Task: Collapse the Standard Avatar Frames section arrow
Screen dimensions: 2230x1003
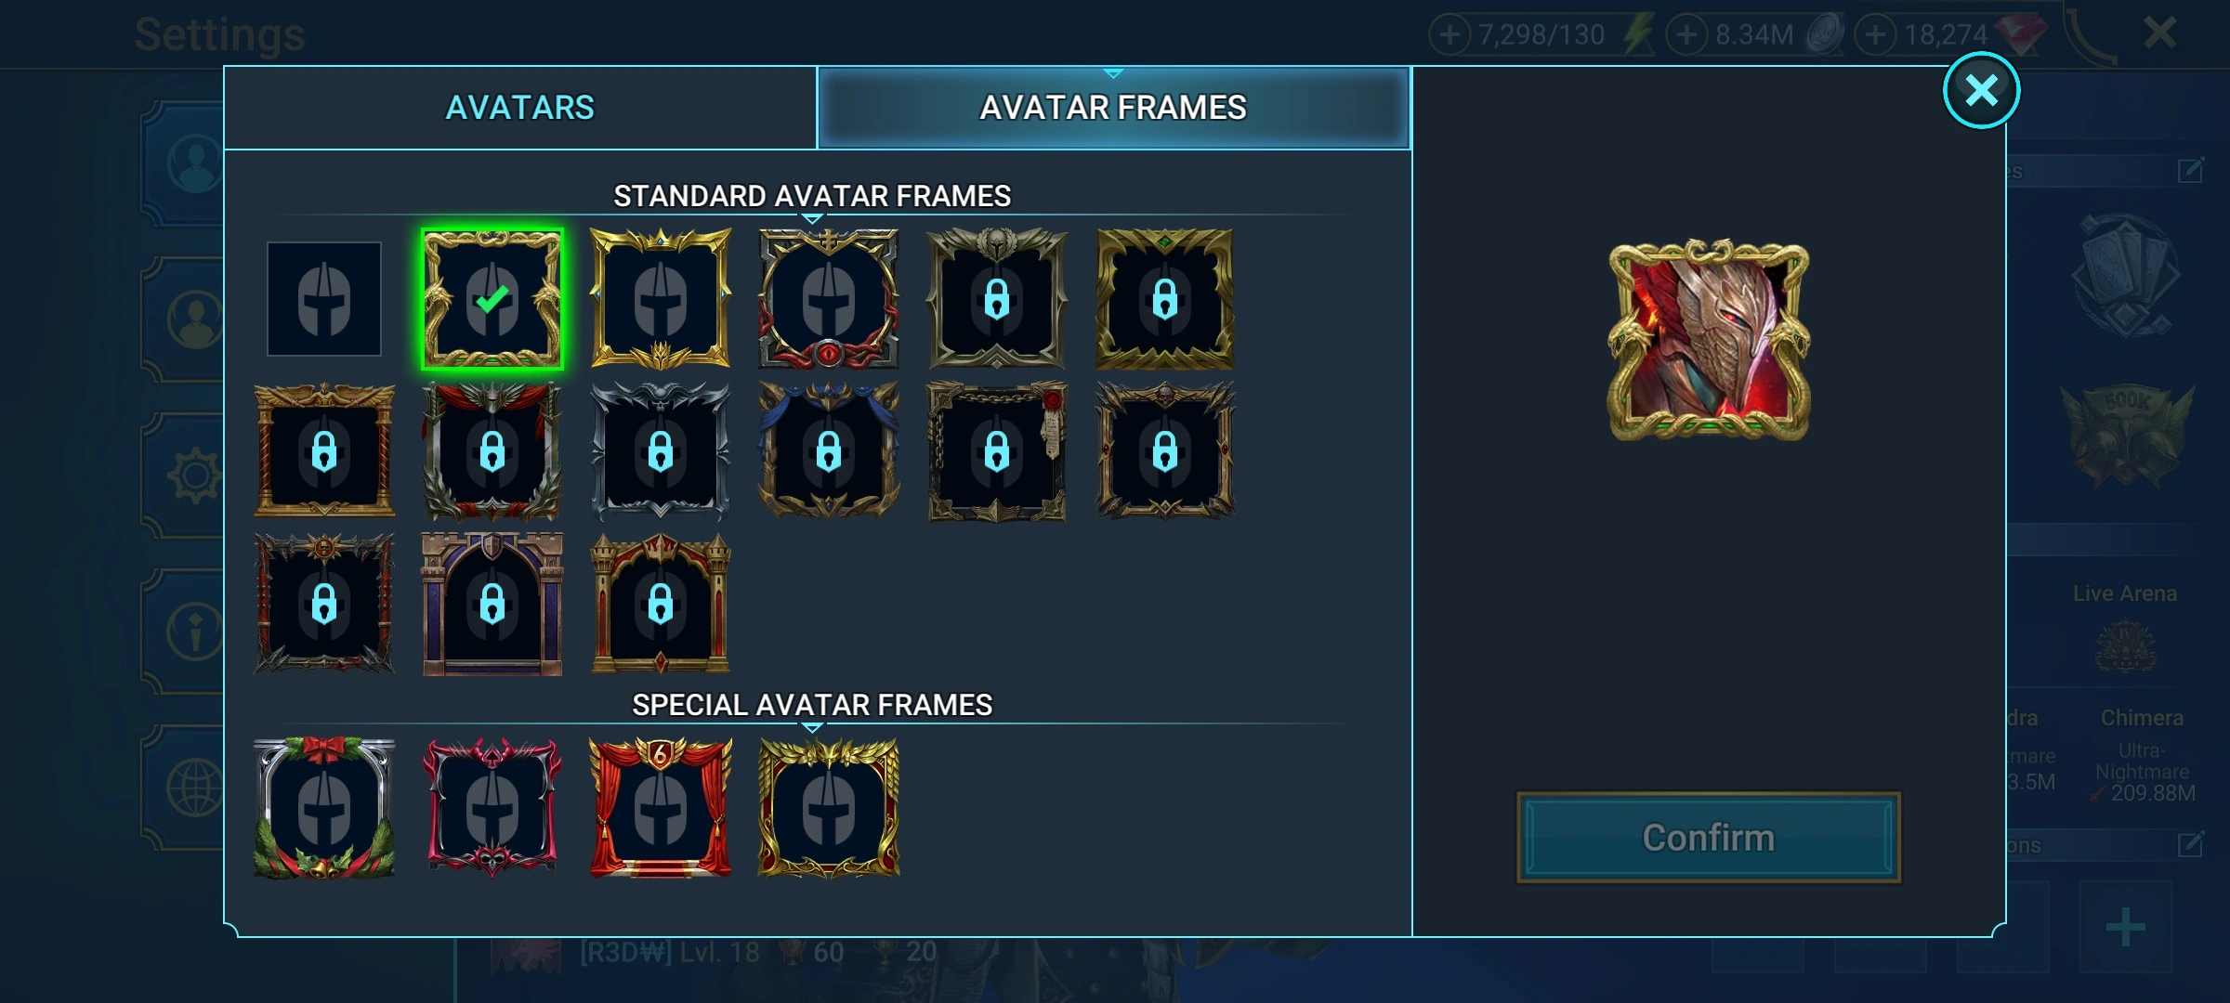Action: point(812,219)
